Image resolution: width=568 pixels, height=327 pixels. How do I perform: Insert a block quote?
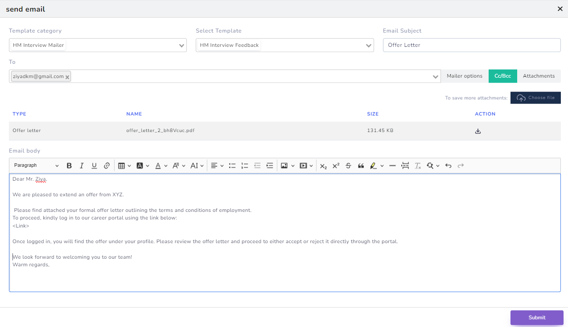pos(361,166)
